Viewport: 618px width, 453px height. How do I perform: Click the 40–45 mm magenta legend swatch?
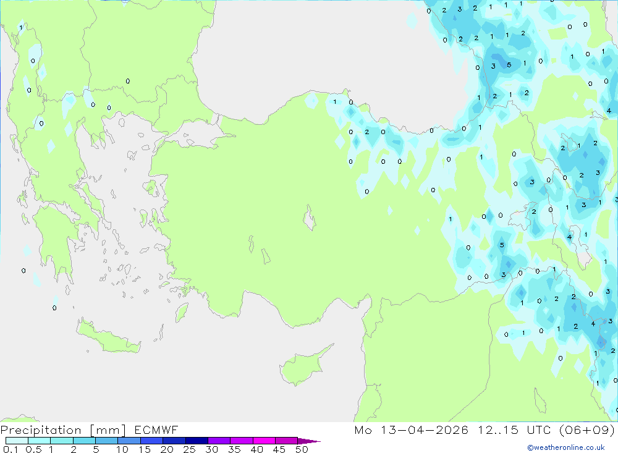click(x=264, y=441)
